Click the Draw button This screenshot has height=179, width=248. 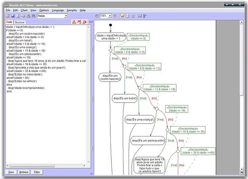[11, 172]
